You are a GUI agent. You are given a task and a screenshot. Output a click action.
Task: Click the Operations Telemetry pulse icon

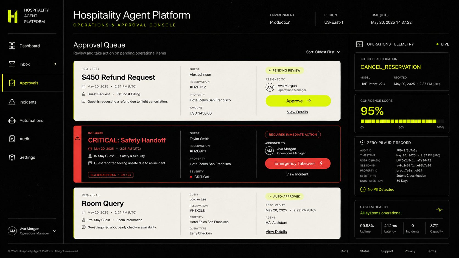click(x=359, y=44)
